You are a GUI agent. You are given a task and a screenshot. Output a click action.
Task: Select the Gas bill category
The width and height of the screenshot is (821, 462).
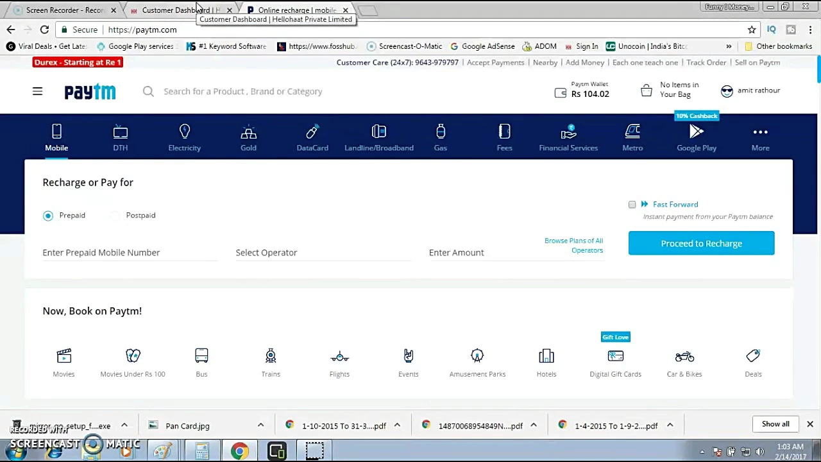tap(441, 137)
